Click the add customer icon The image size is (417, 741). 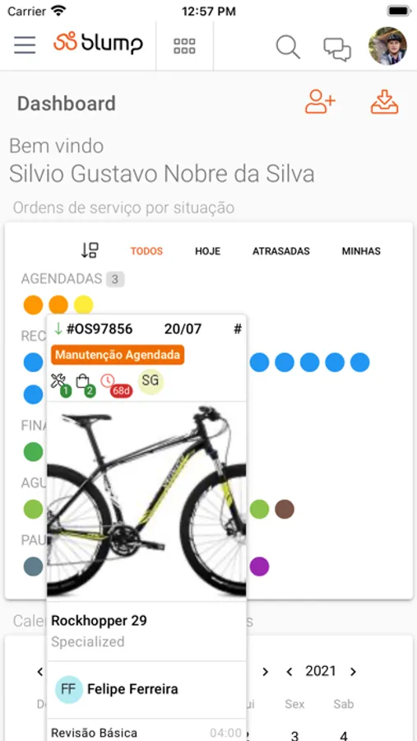click(x=320, y=101)
